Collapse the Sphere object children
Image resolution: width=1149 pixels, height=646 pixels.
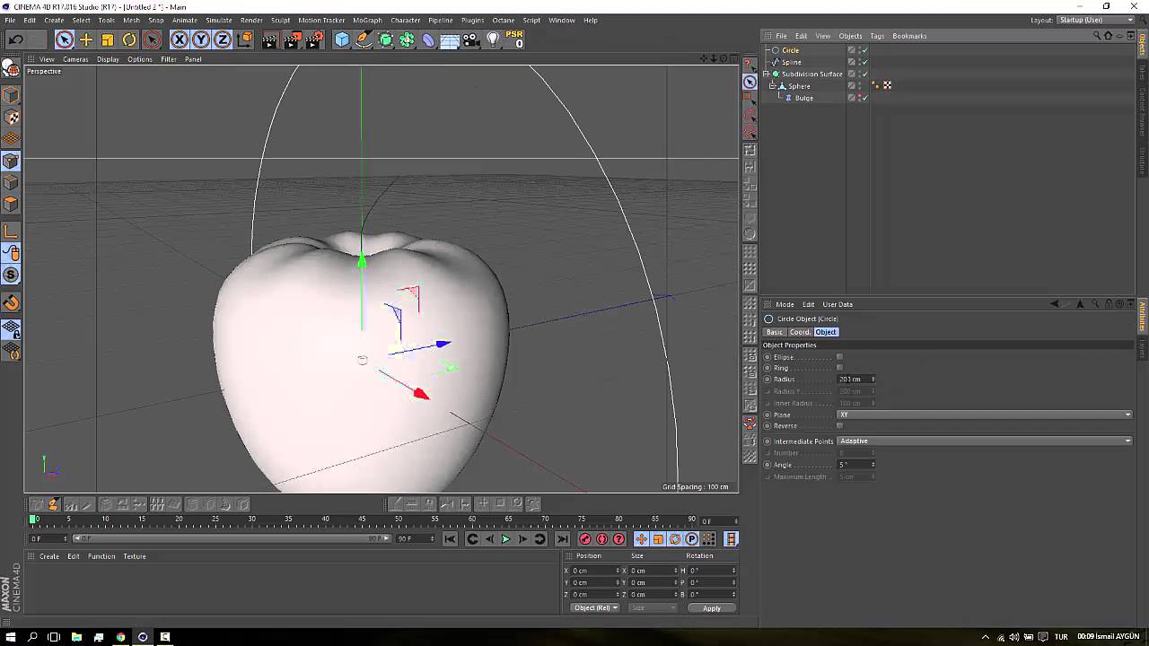click(772, 86)
